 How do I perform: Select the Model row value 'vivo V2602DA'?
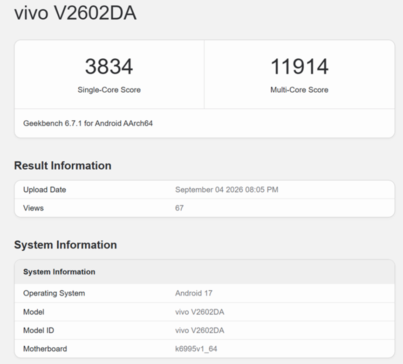(200, 312)
